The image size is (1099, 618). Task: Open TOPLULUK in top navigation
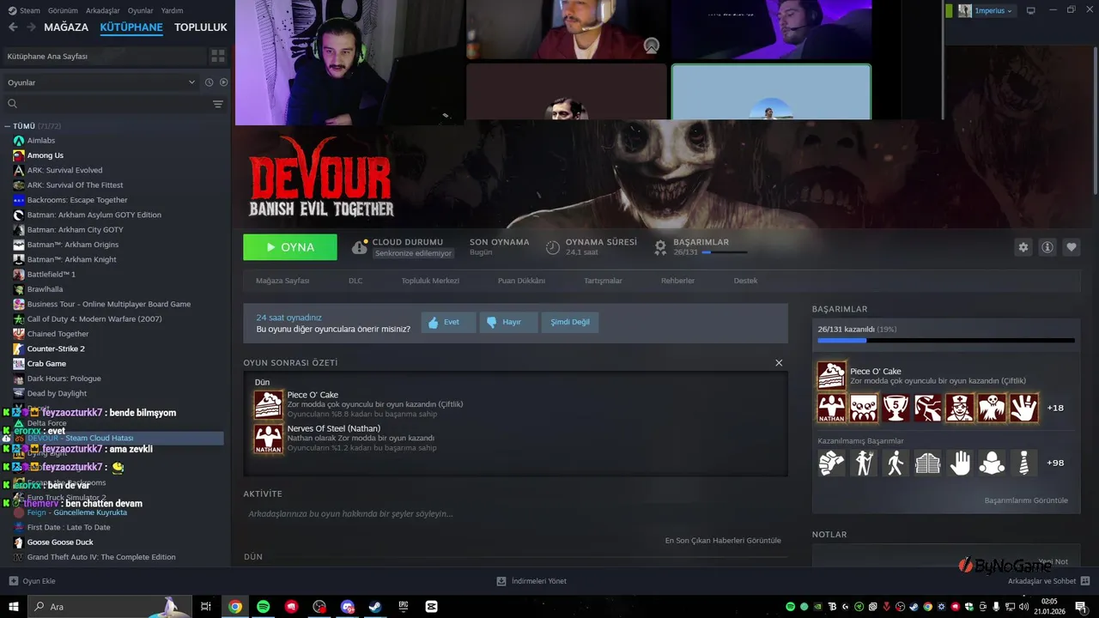click(201, 27)
